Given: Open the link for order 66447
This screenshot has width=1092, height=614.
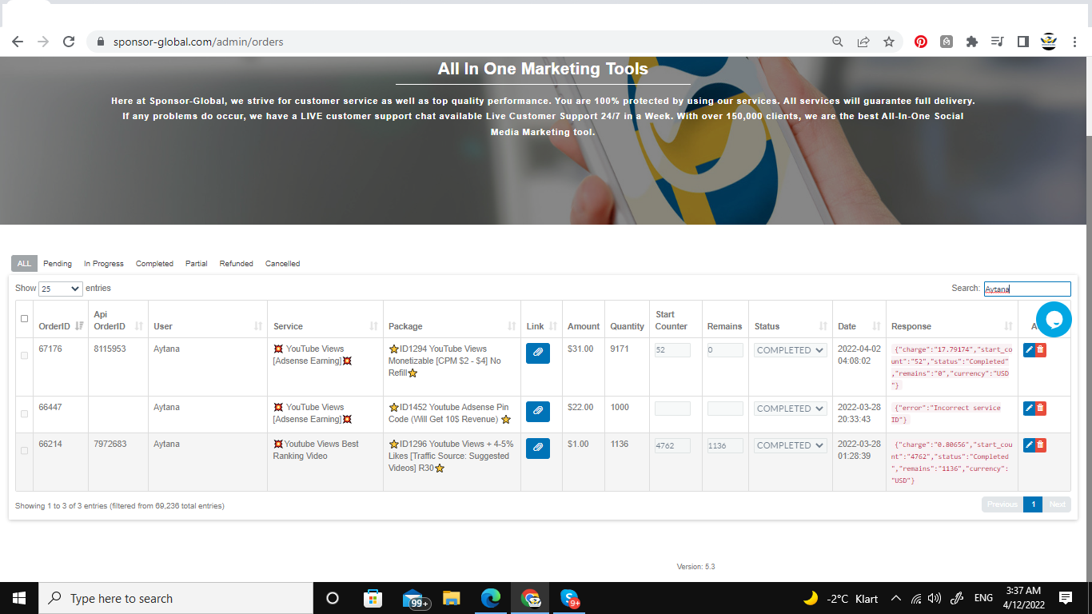Looking at the screenshot, I should point(538,411).
